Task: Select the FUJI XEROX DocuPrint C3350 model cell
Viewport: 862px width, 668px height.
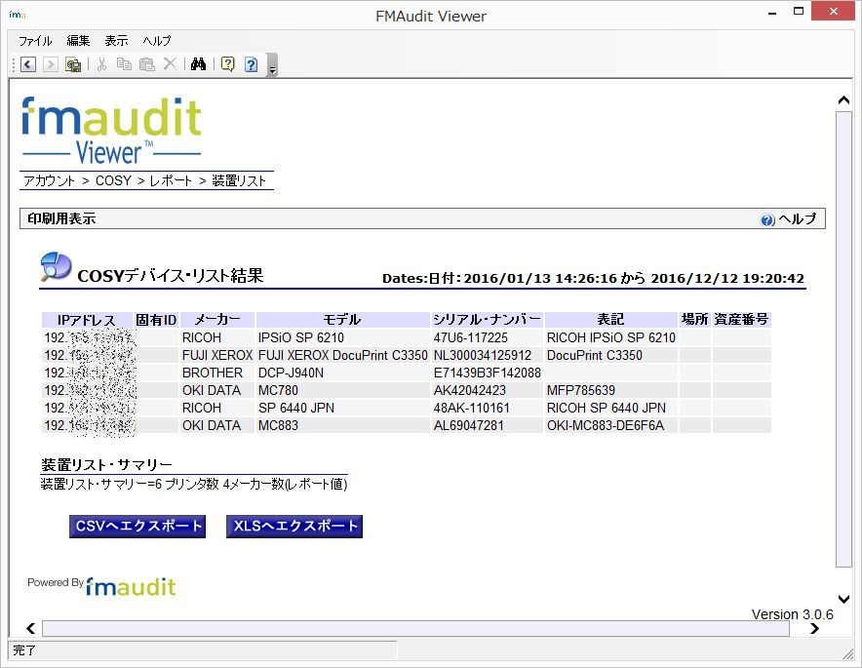Action: click(x=343, y=355)
